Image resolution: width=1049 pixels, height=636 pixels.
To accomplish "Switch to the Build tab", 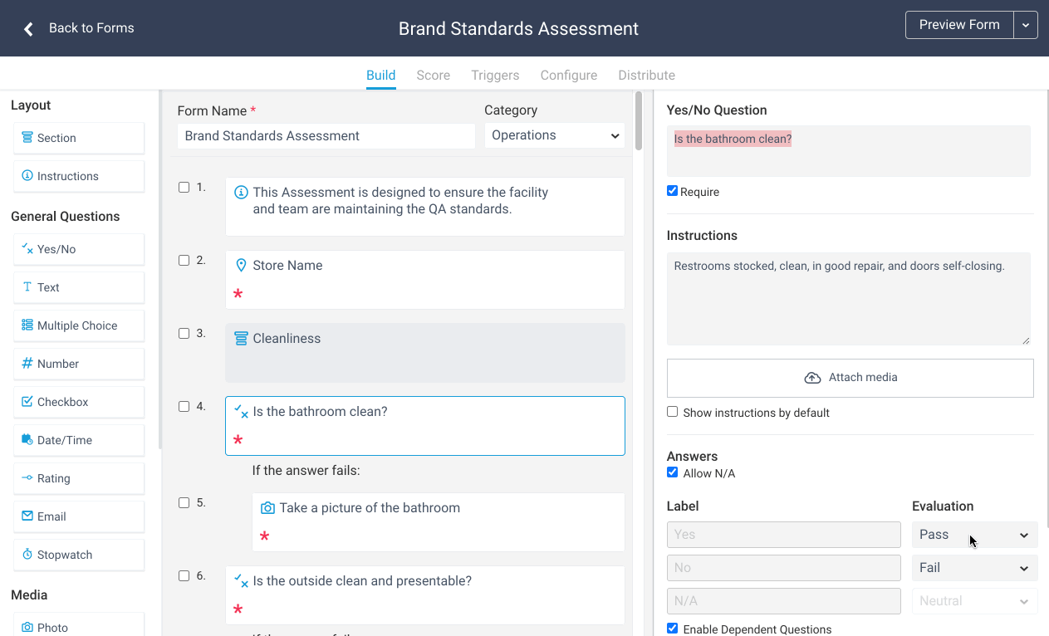I will point(381,75).
